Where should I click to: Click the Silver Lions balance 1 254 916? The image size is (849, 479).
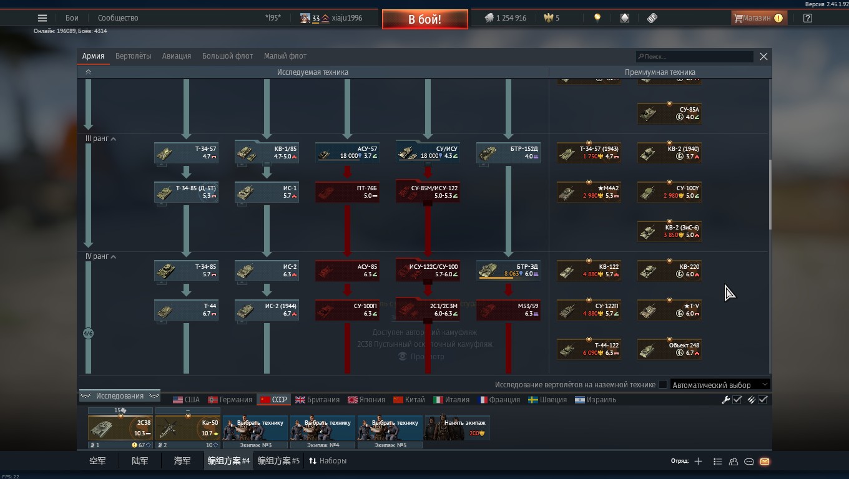click(506, 18)
